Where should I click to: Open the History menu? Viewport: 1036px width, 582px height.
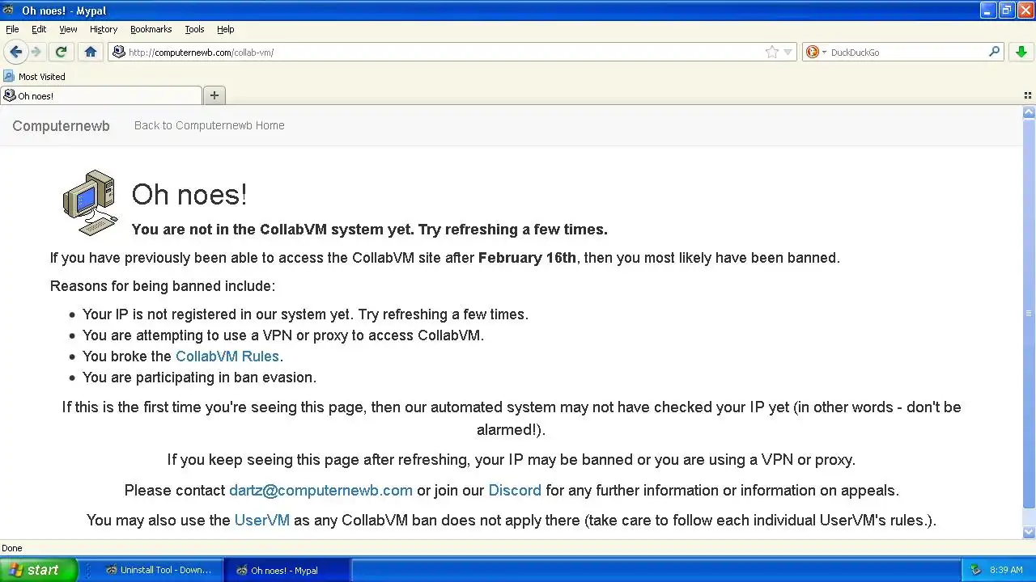(104, 29)
